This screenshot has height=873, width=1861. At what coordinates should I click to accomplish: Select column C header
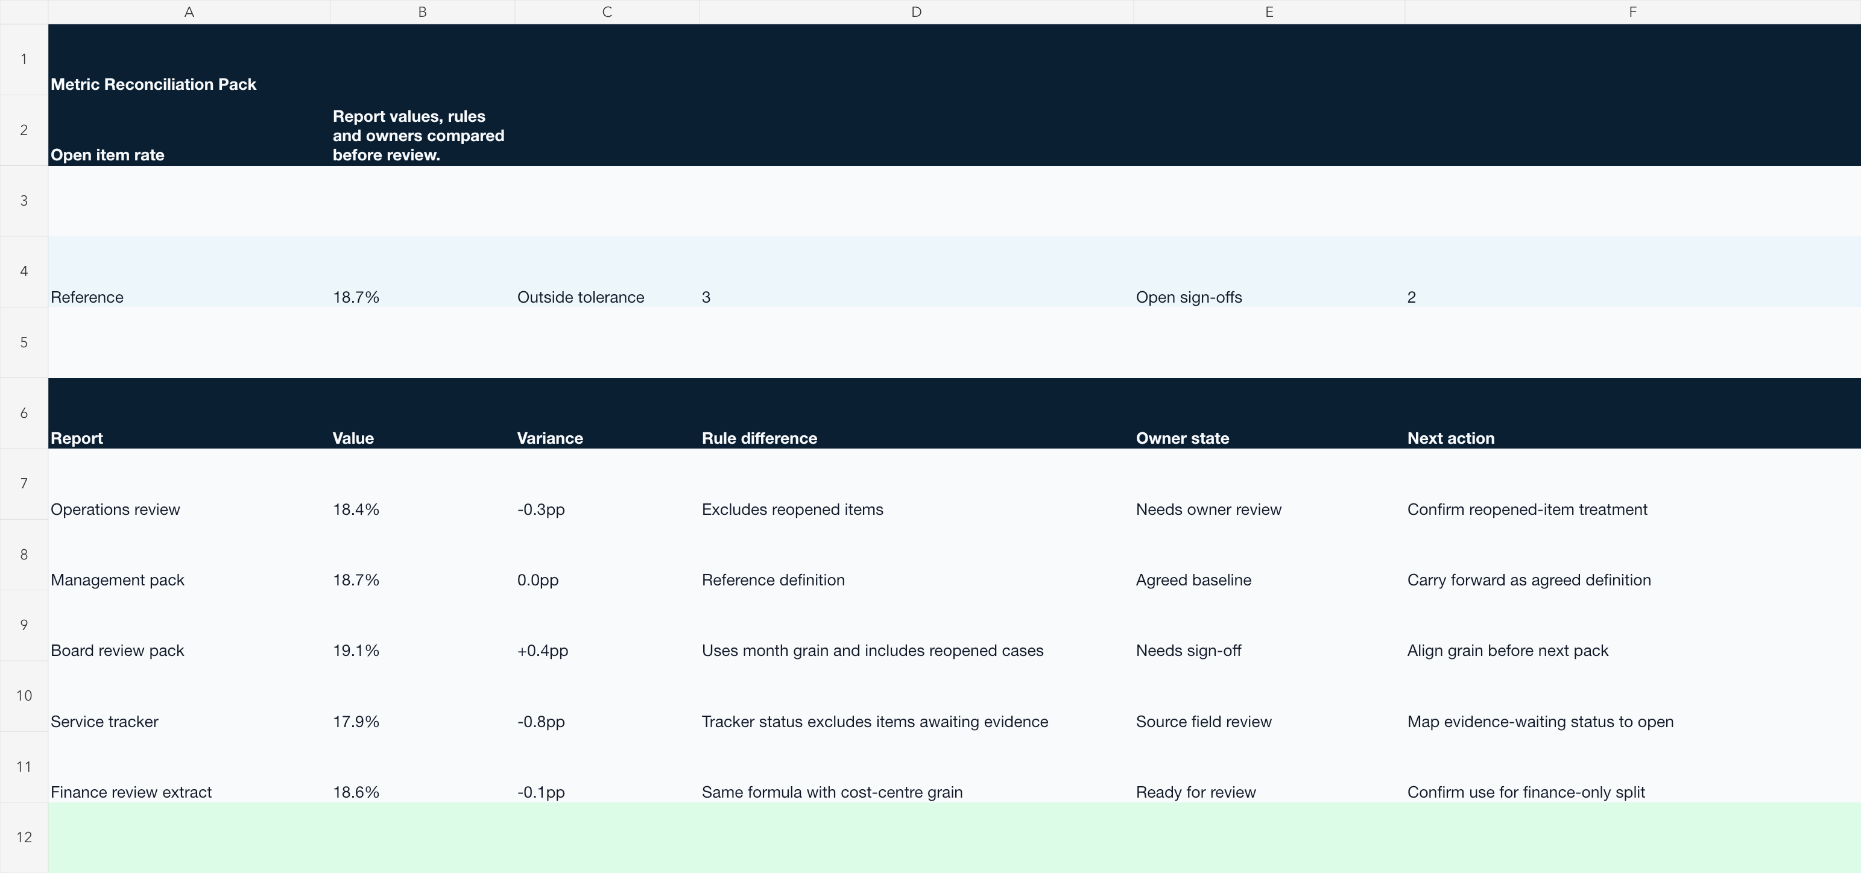[x=607, y=11]
